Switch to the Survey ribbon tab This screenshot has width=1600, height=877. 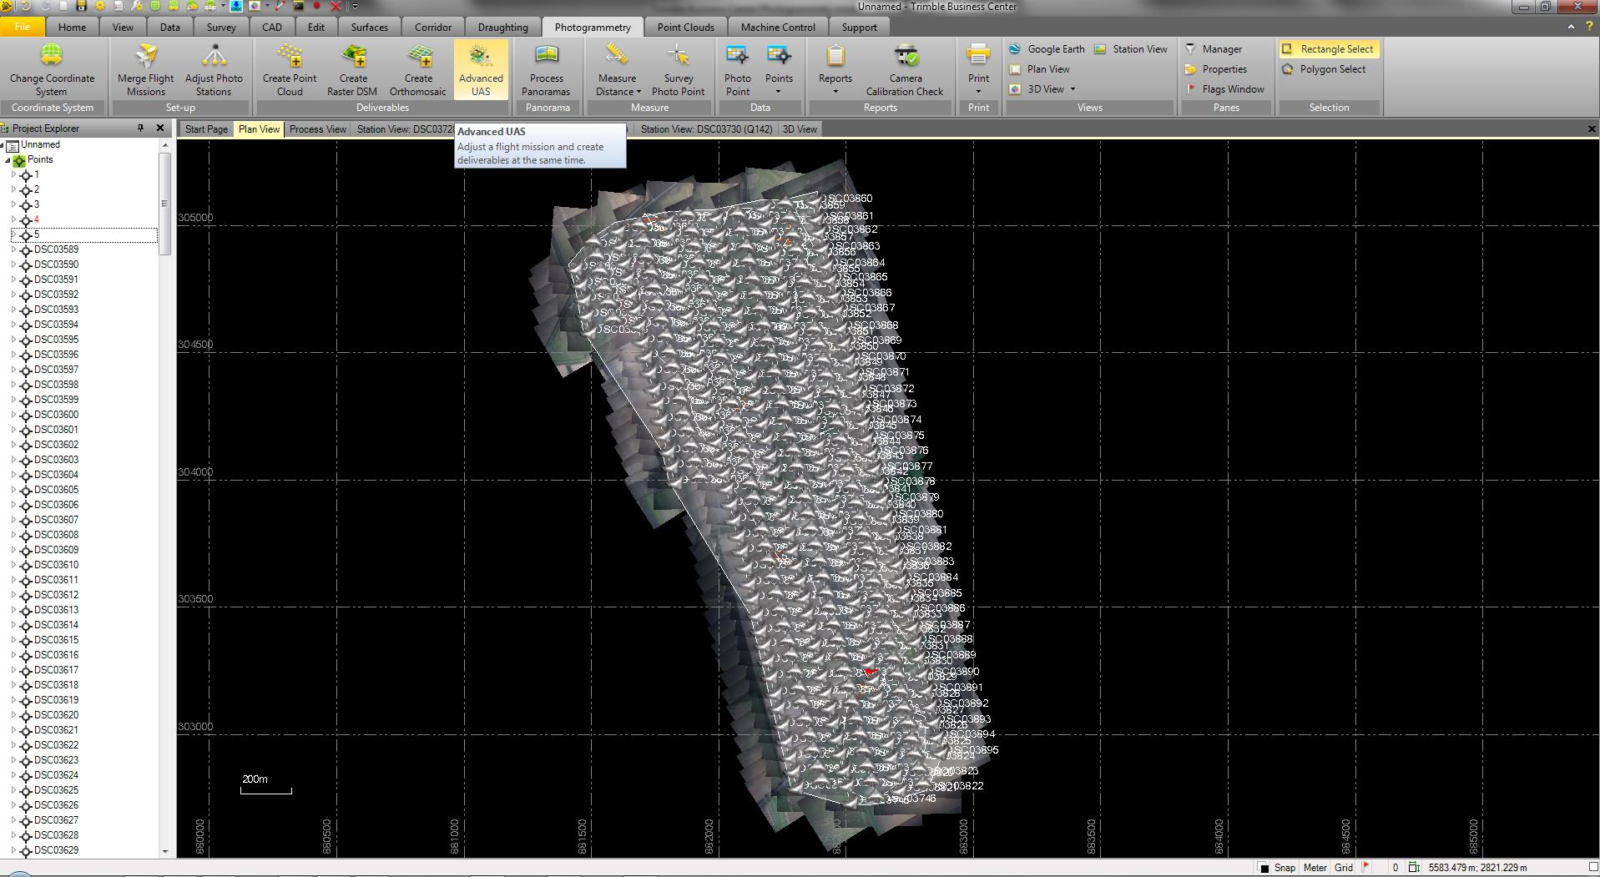point(221,27)
